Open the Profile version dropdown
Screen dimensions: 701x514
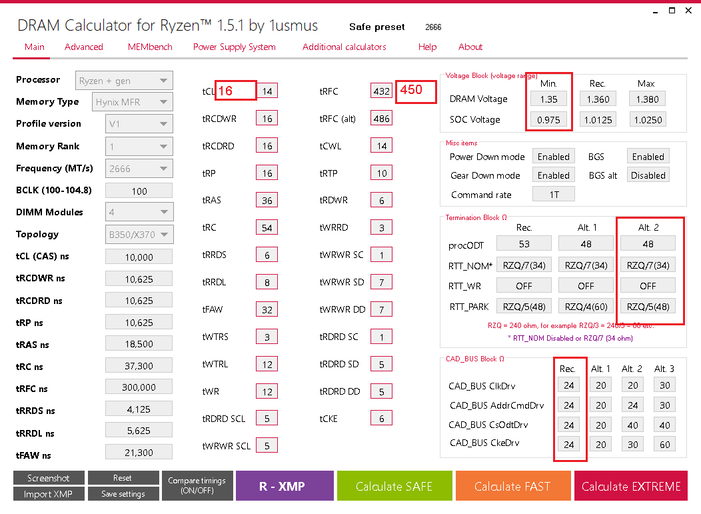pos(139,124)
